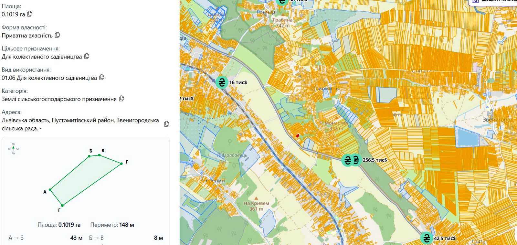This screenshot has width=517, height=245.
Task: Click the А → Б side length row
Action: pos(45,238)
